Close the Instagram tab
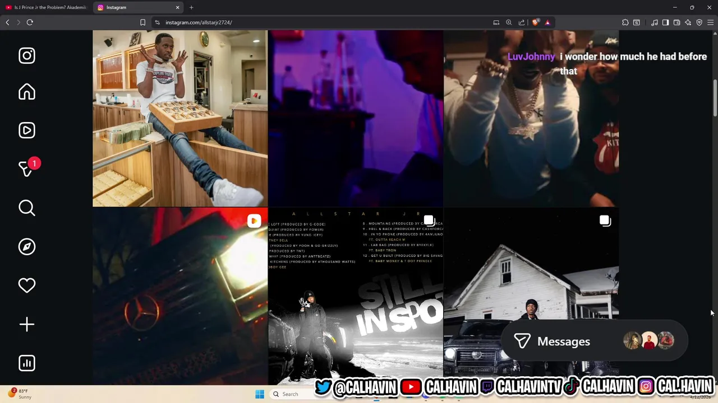This screenshot has width=718, height=403. pos(178,7)
